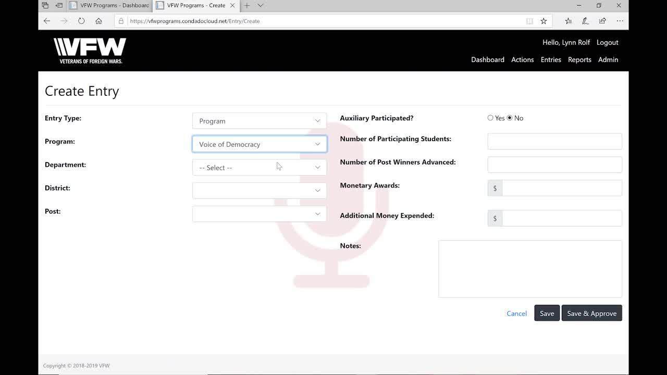The height and width of the screenshot is (375, 667).
Task: Open browser settings ellipsis menu
Action: (620, 21)
